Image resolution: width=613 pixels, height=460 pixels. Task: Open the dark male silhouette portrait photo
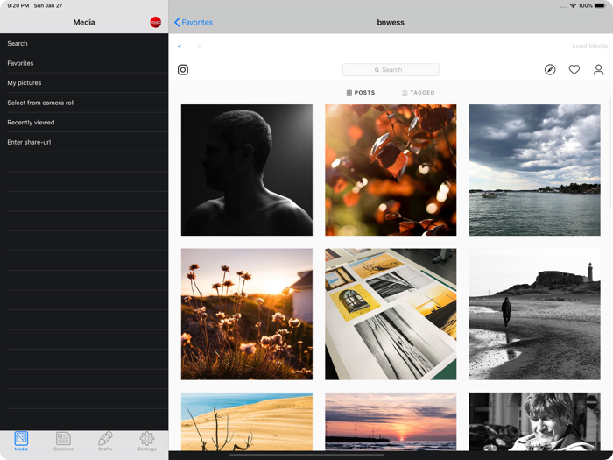pyautogui.click(x=247, y=170)
